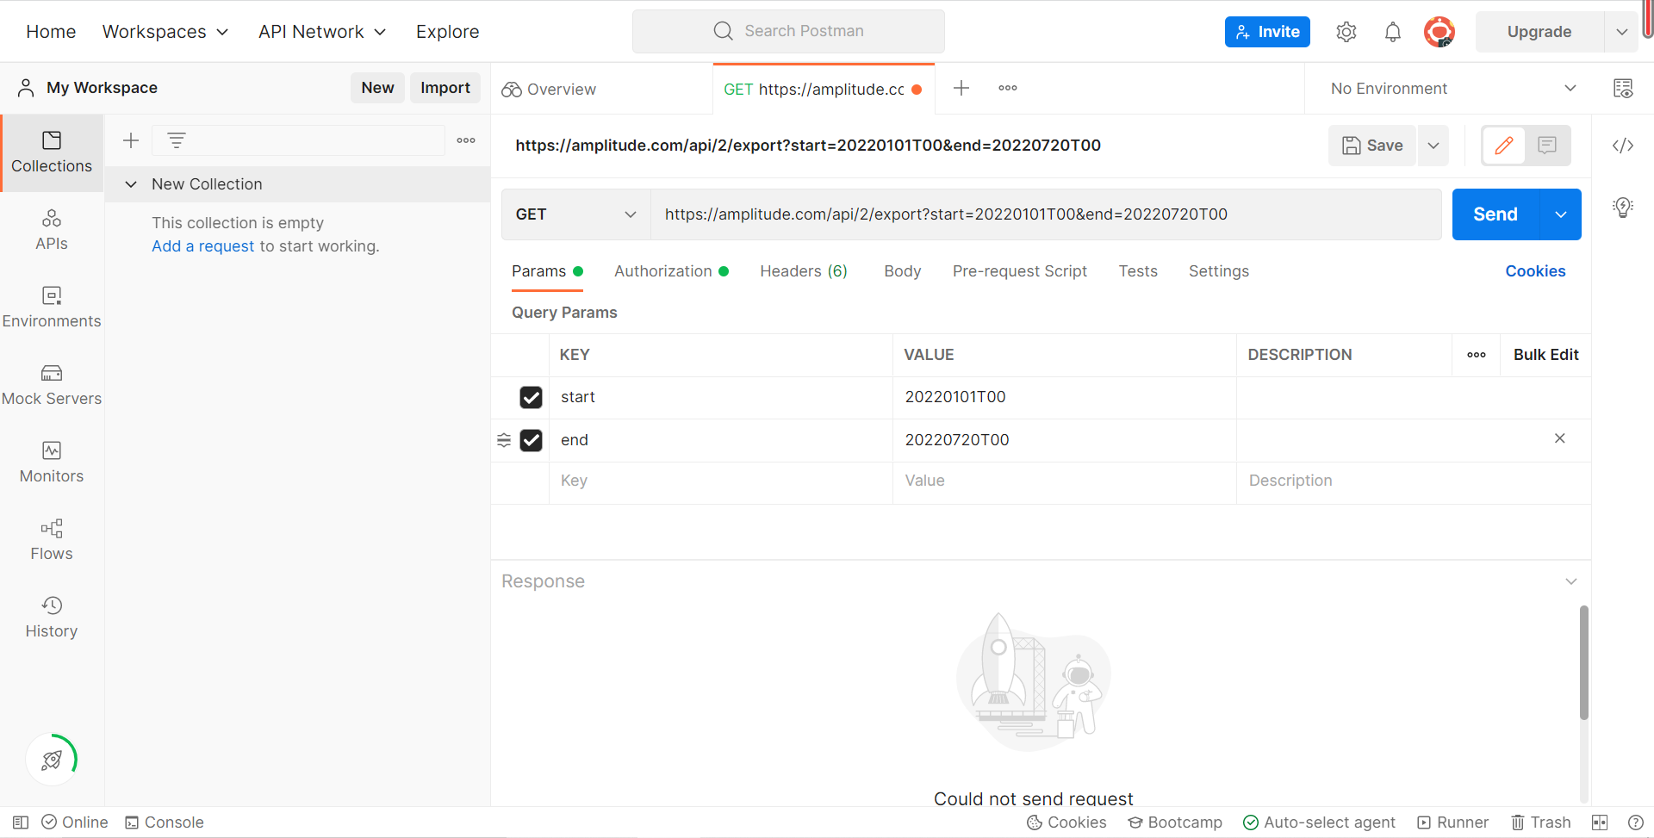
Task: Collapse the New Collection tree item
Action: [131, 184]
